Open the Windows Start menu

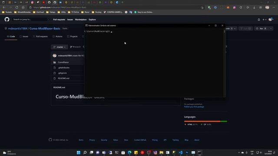click(x=79, y=153)
